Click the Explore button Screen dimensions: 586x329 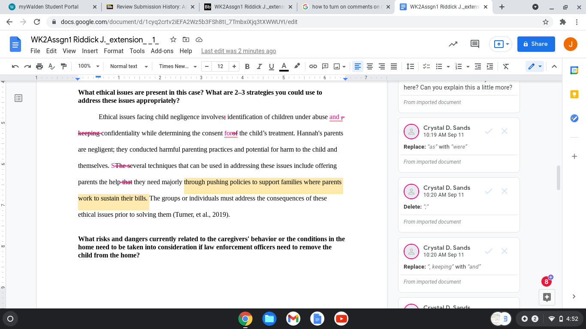click(x=547, y=297)
